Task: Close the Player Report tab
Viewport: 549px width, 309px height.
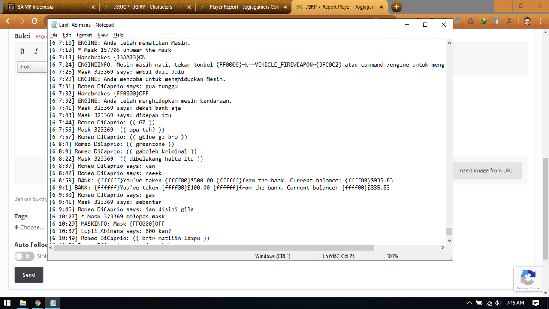Action: (x=286, y=7)
